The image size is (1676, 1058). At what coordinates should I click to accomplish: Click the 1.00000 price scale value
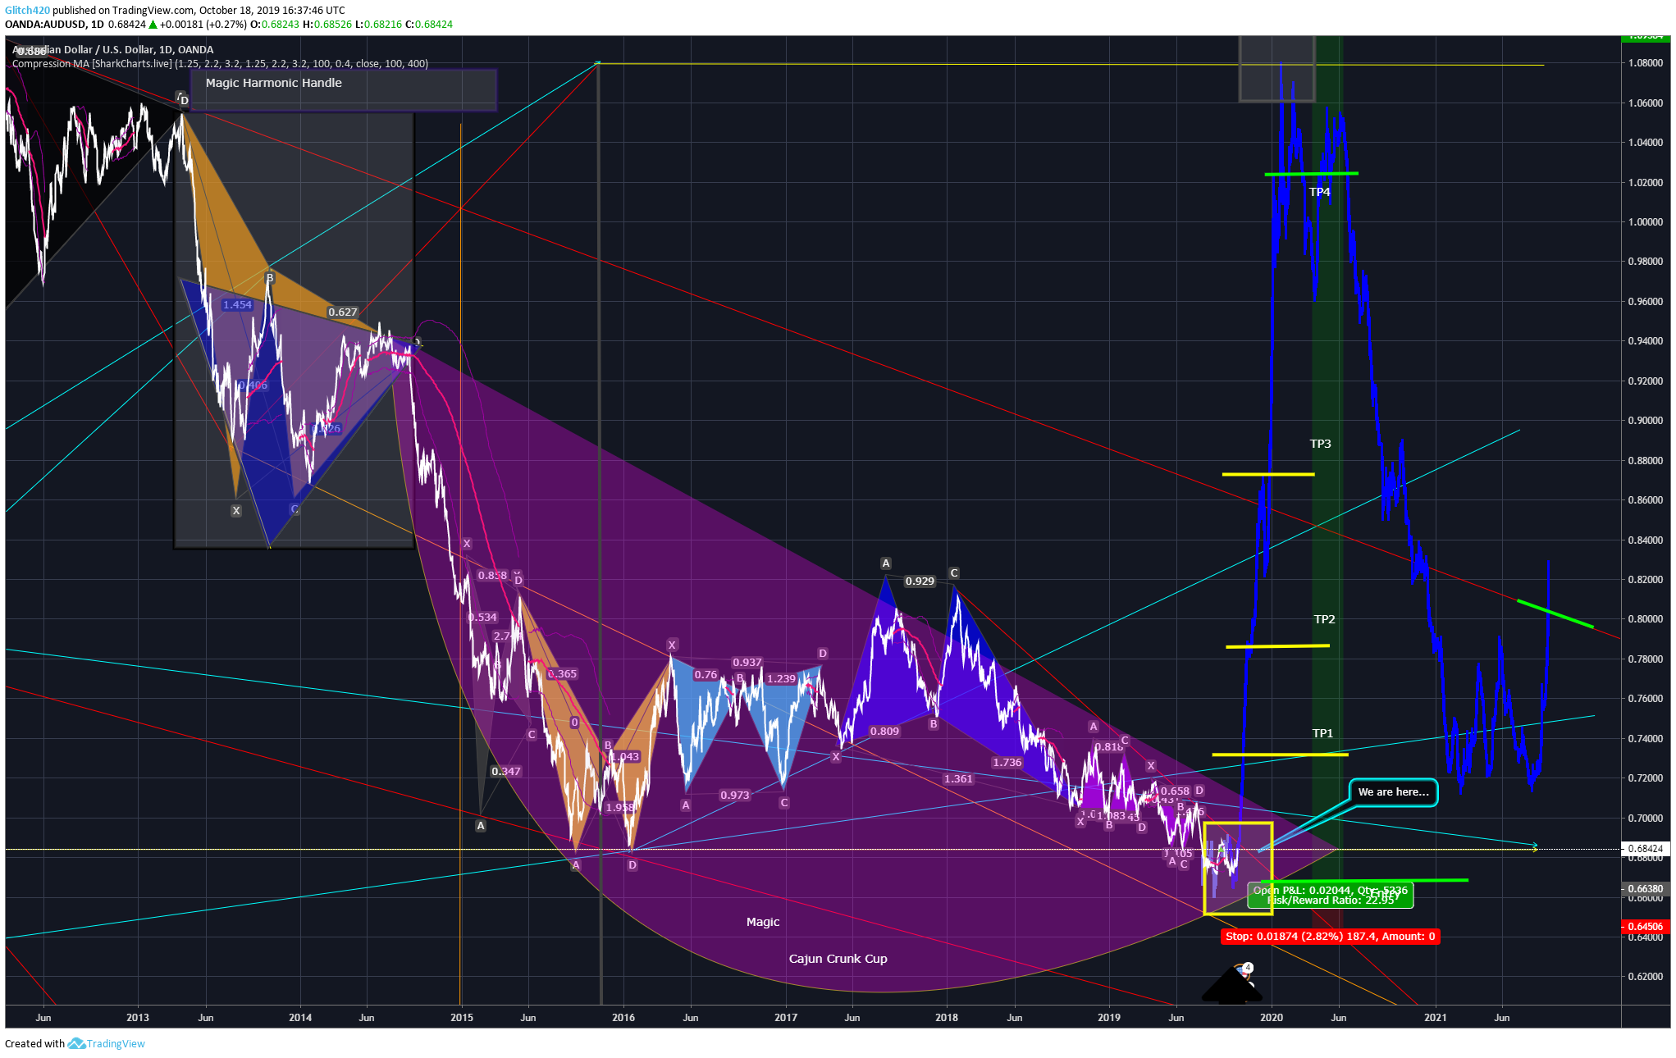tap(1646, 221)
